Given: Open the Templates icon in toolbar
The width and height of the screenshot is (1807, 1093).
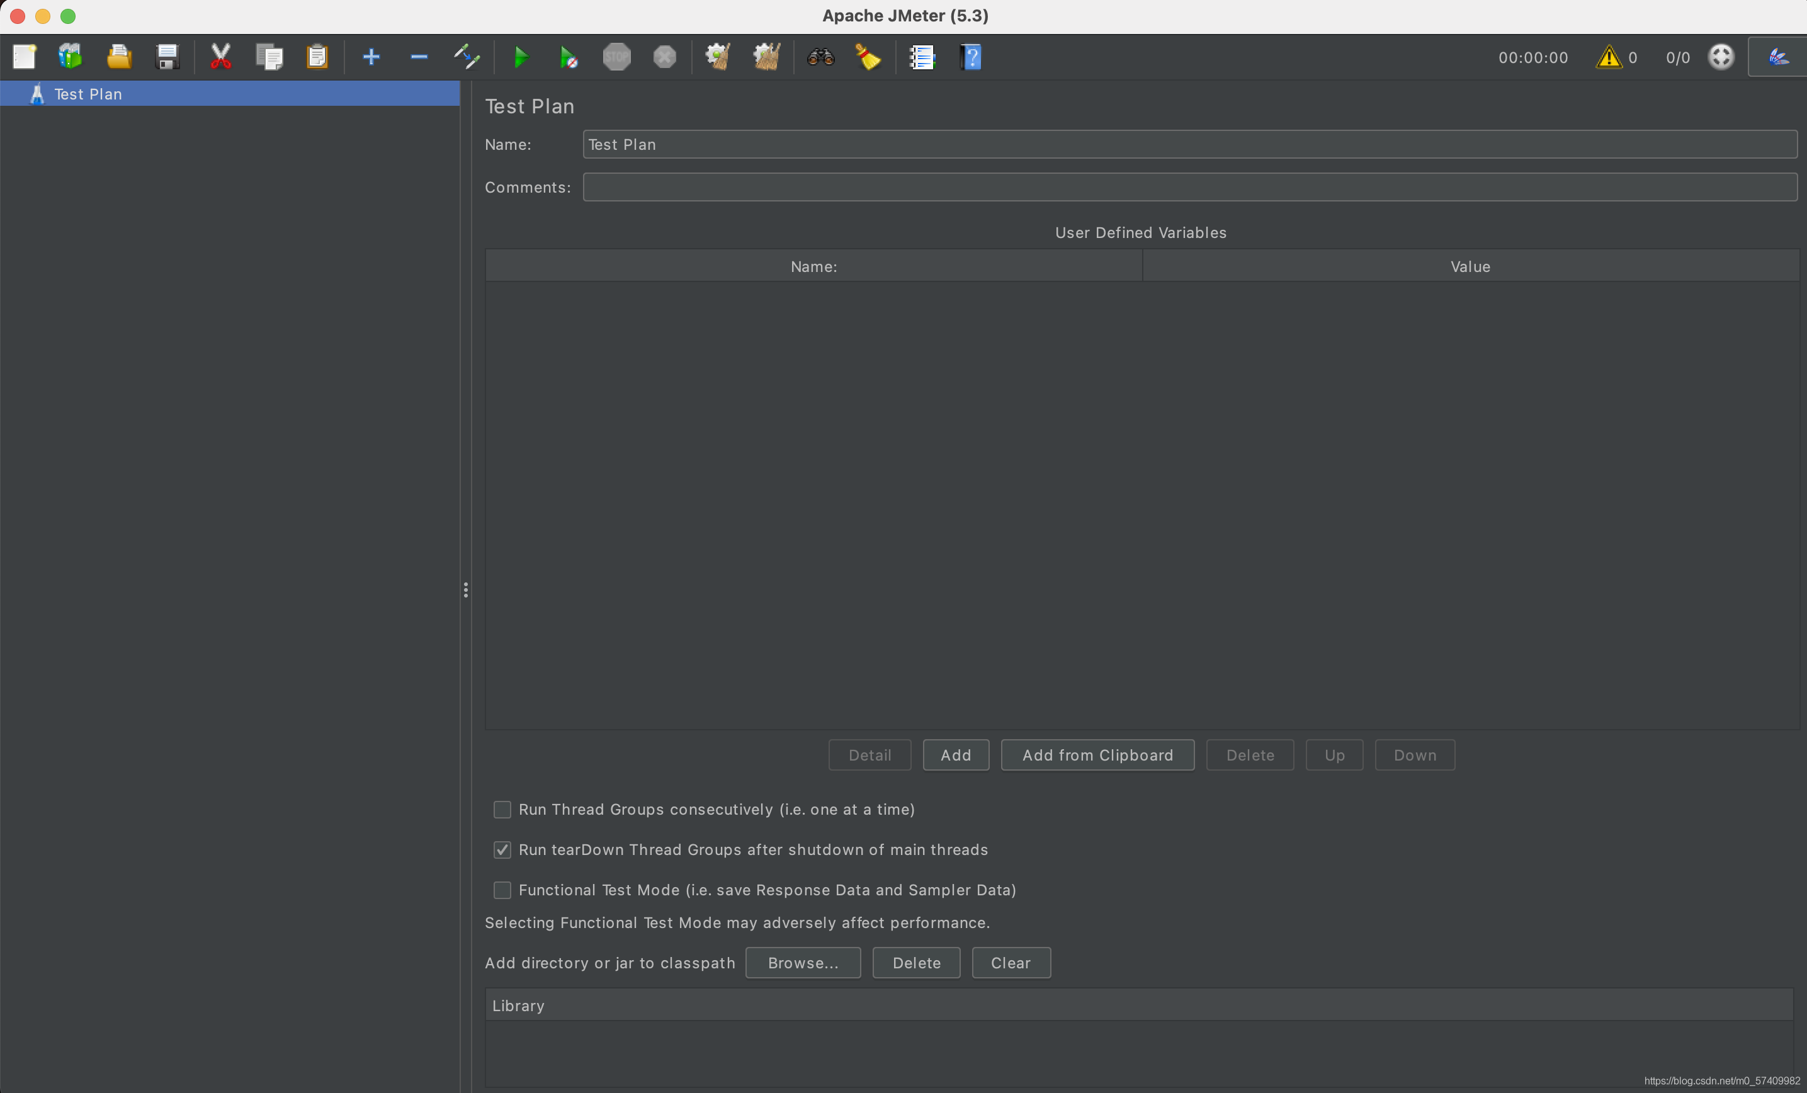Looking at the screenshot, I should click(x=71, y=57).
